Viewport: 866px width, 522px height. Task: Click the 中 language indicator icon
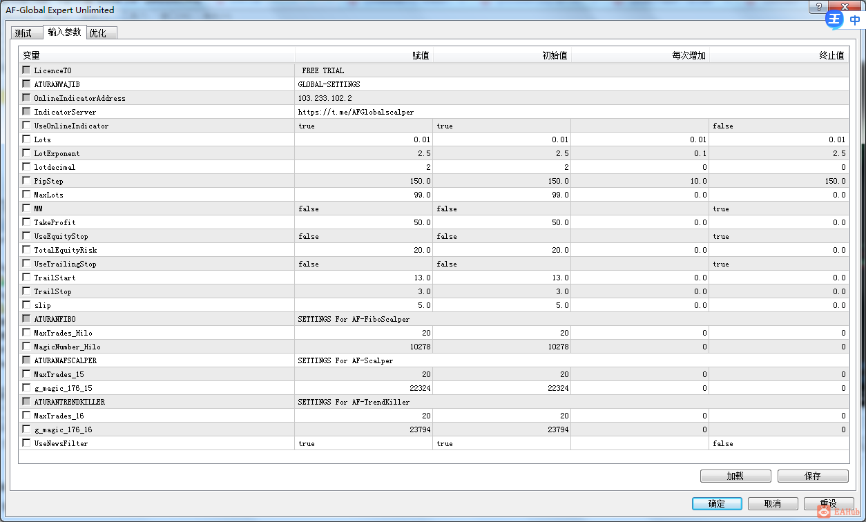[855, 21]
